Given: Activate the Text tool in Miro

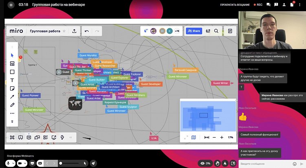Looking at the screenshot, I should pos(12,80).
